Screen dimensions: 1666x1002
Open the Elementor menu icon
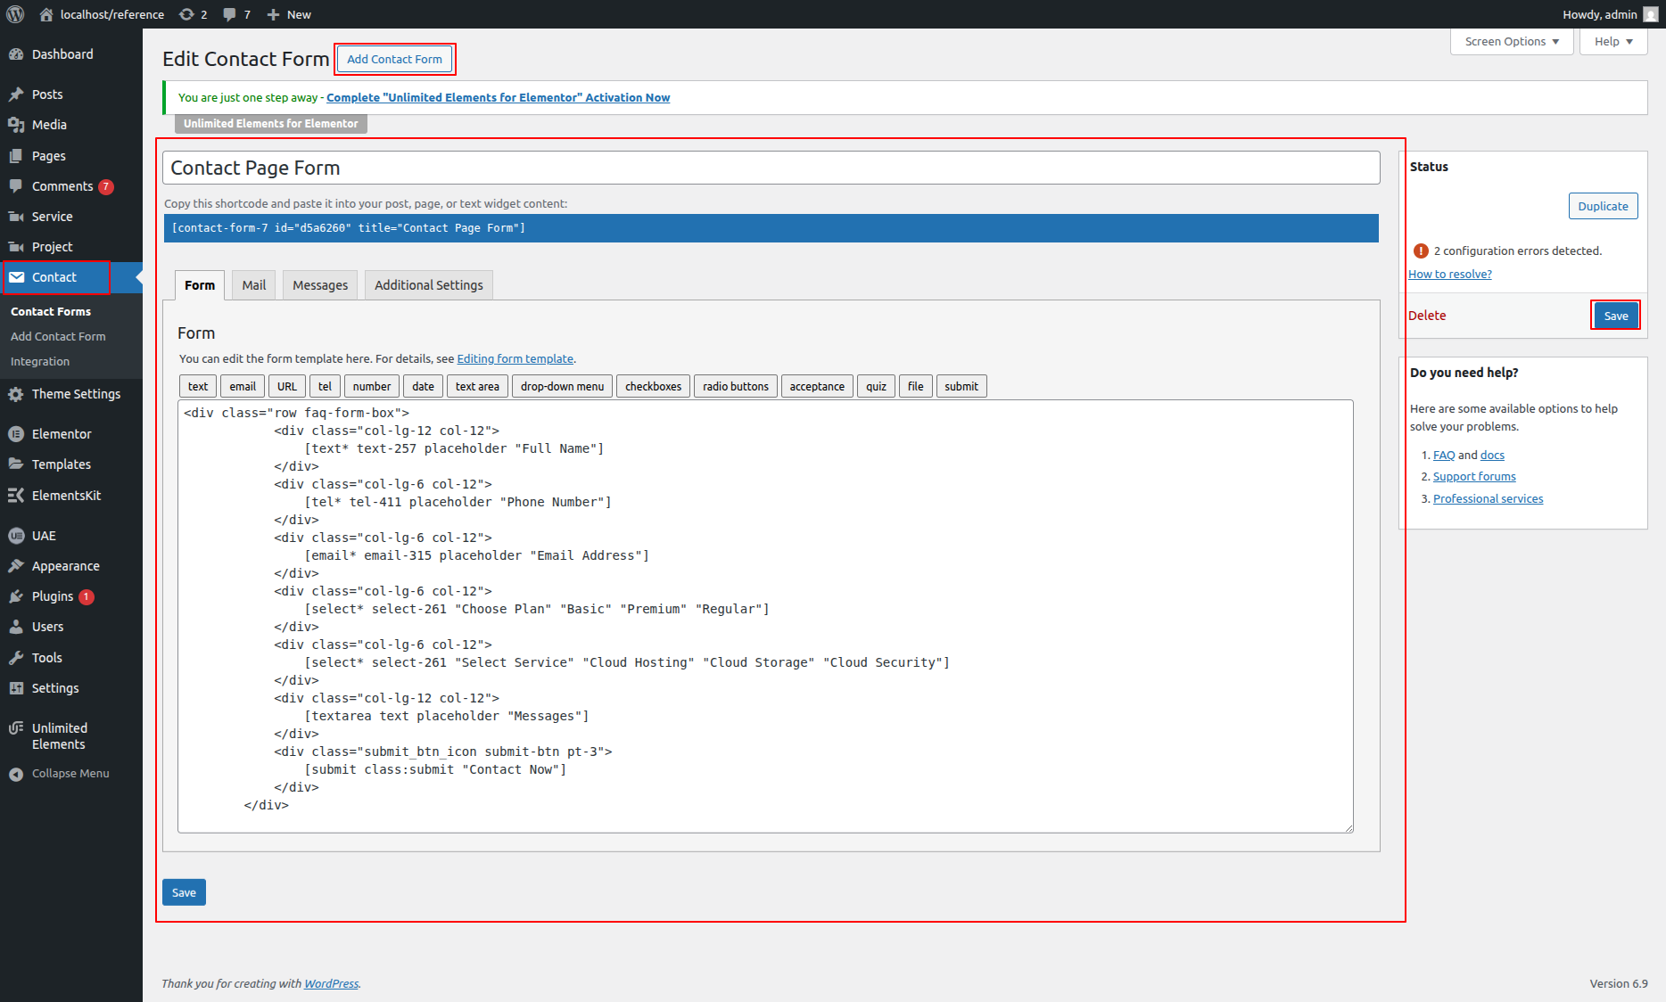click(x=16, y=434)
